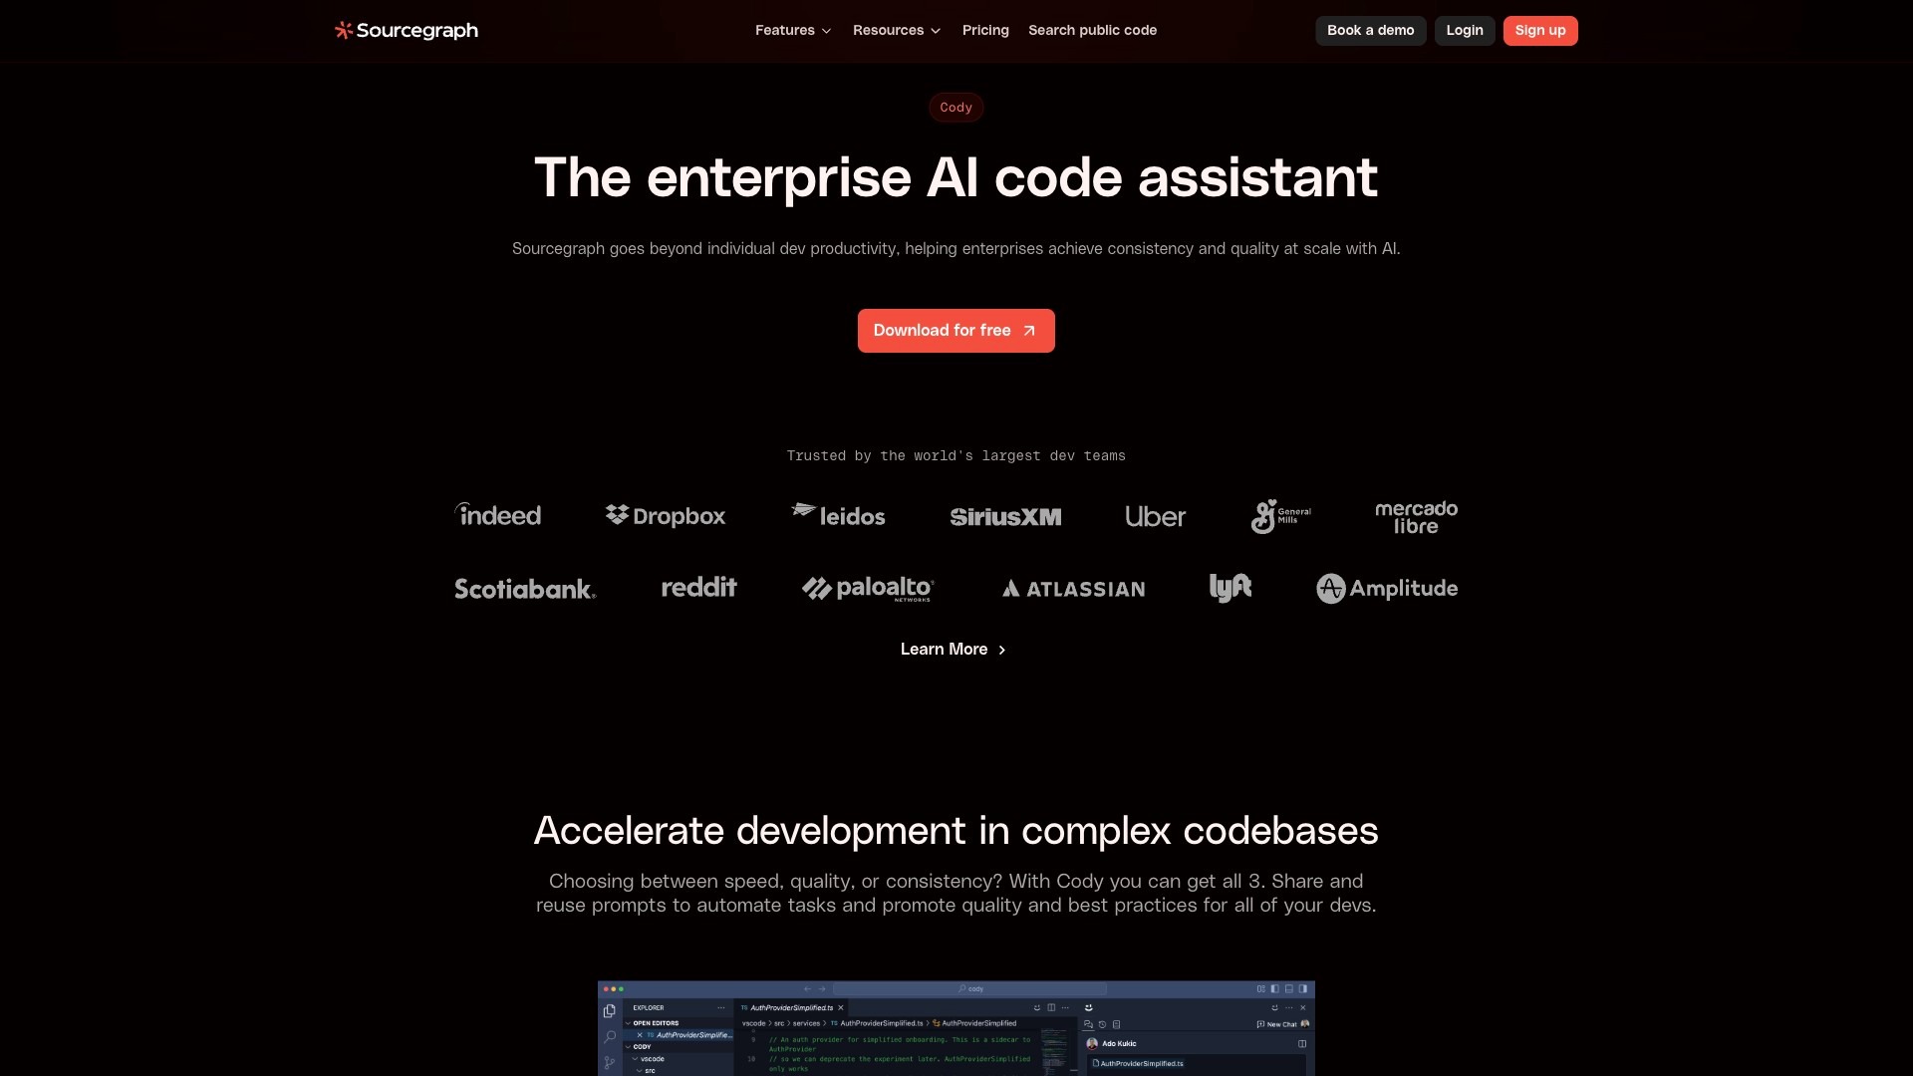Click the Sourcegraph logo in the top navigation
Viewport: 1913px width, 1076px height.
click(406, 30)
